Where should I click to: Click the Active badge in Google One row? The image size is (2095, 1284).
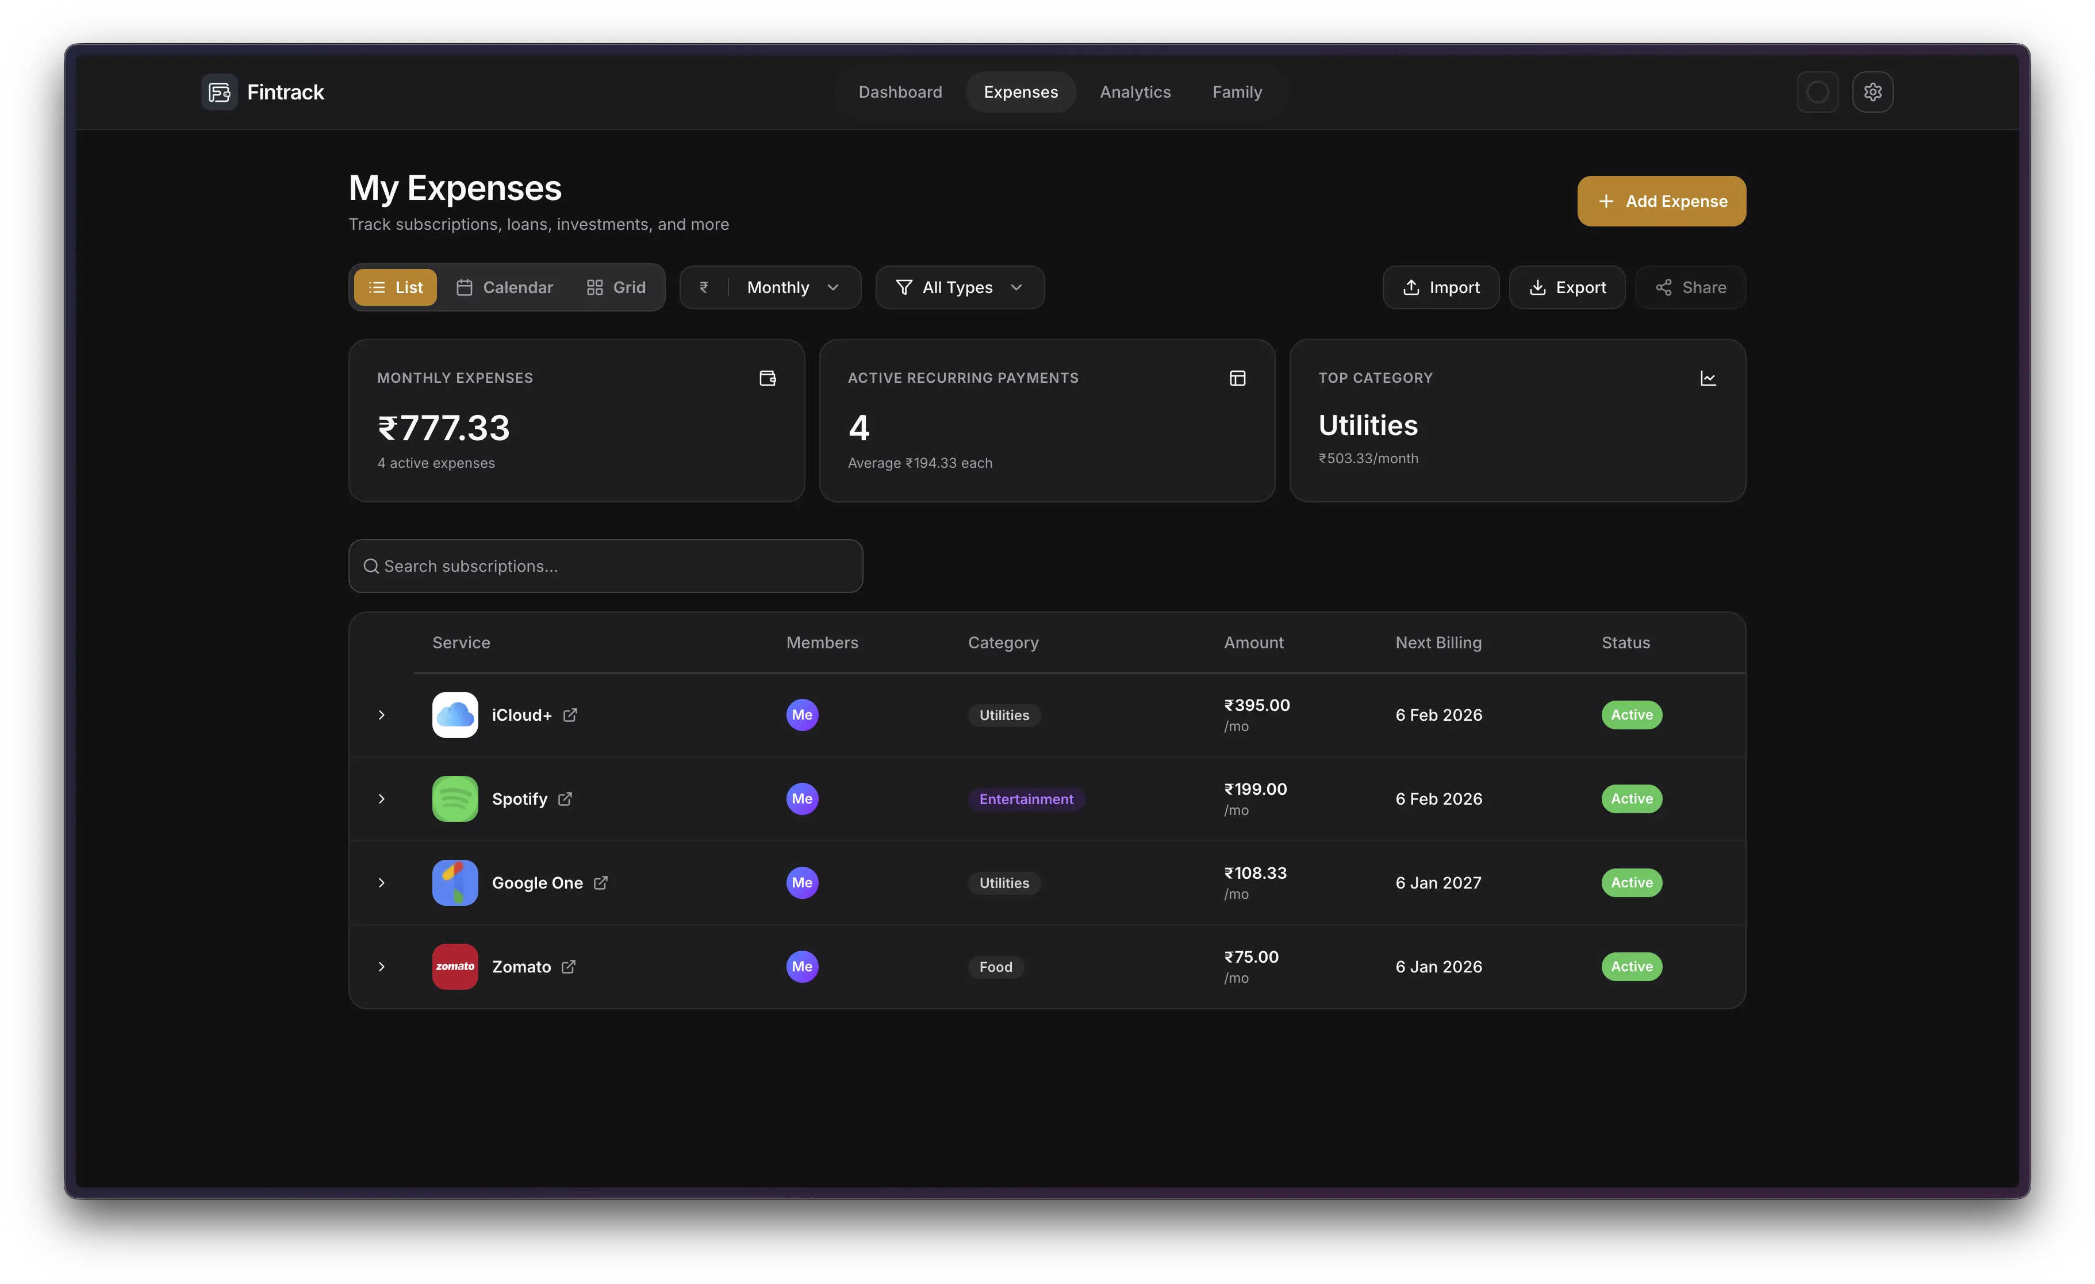pos(1632,883)
